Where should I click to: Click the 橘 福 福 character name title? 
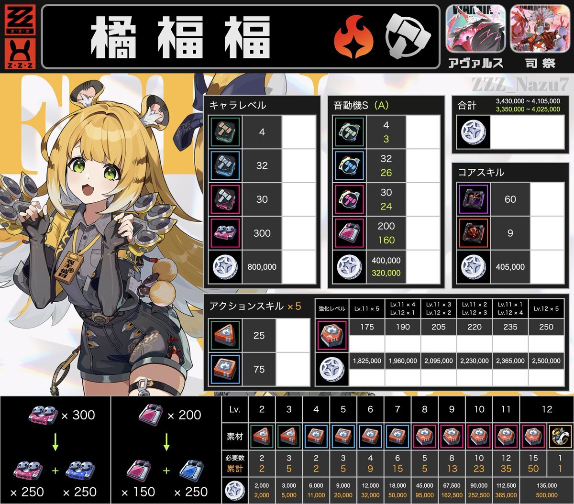tap(180, 38)
